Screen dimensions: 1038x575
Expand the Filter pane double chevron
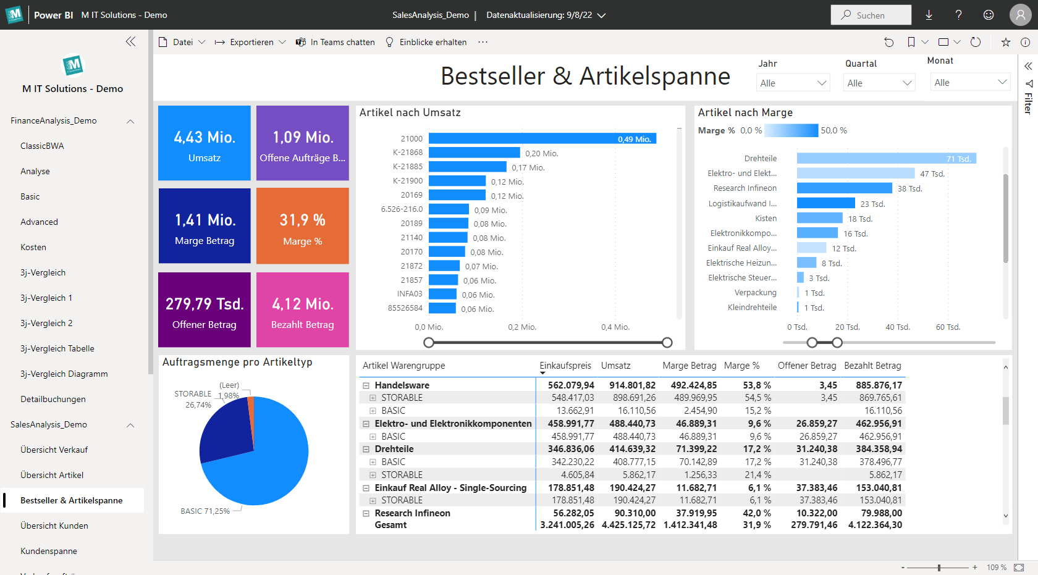click(1028, 66)
